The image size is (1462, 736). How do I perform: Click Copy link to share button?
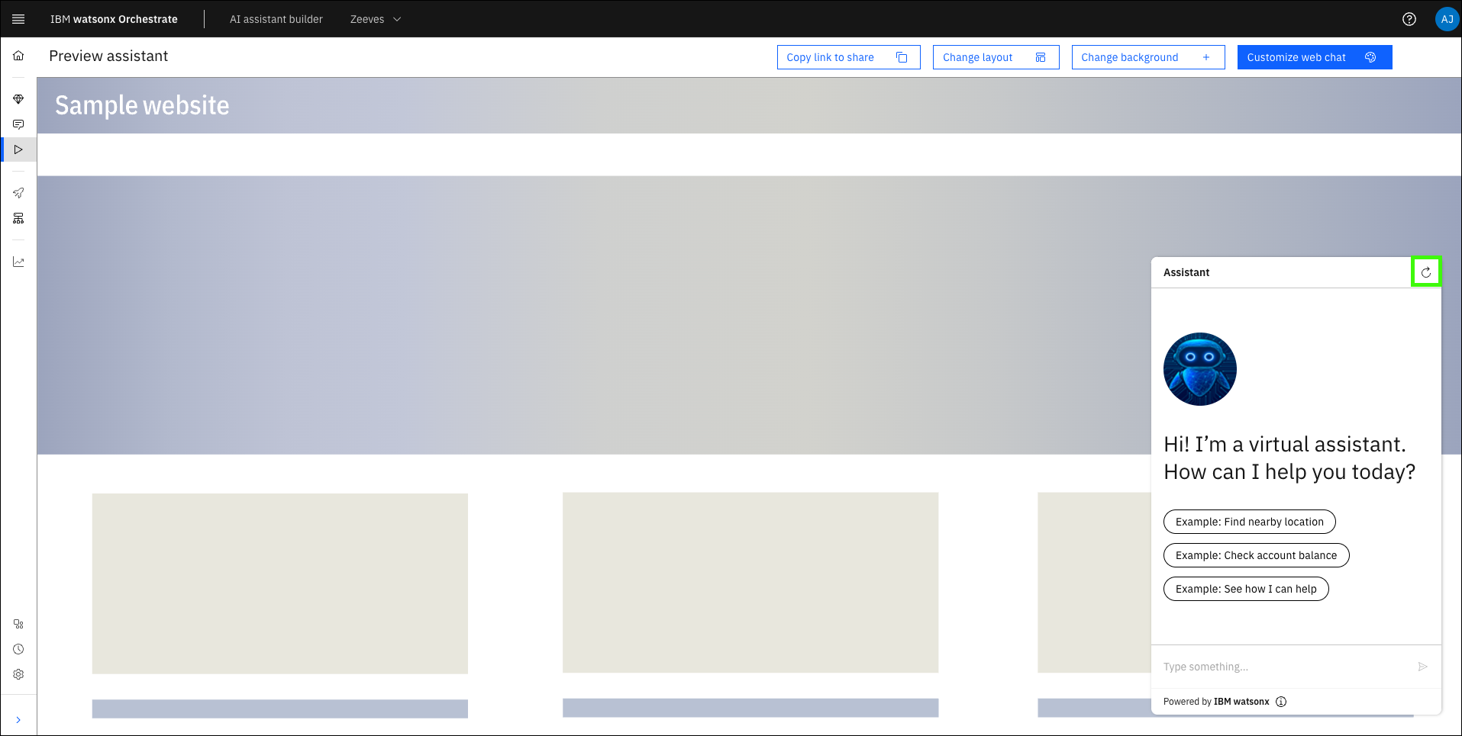coord(848,57)
